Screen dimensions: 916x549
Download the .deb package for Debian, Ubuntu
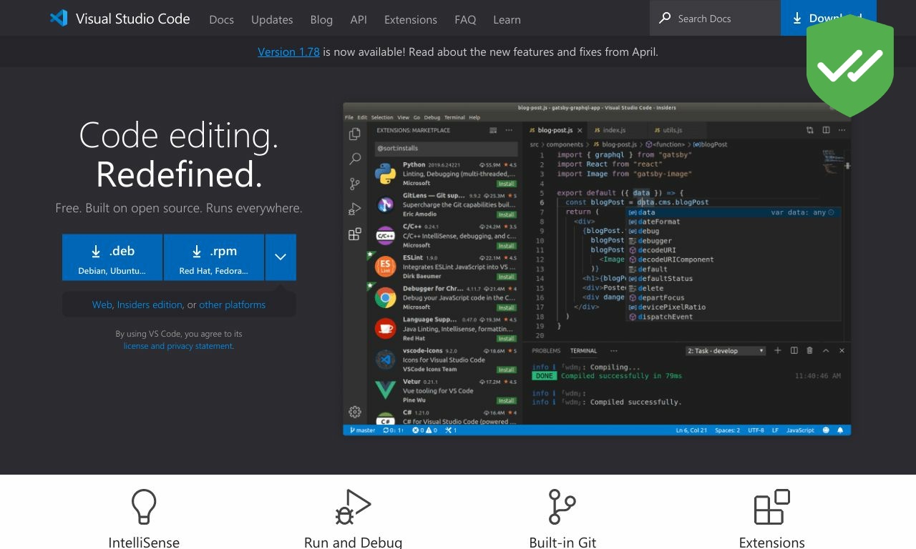pyautogui.click(x=112, y=257)
